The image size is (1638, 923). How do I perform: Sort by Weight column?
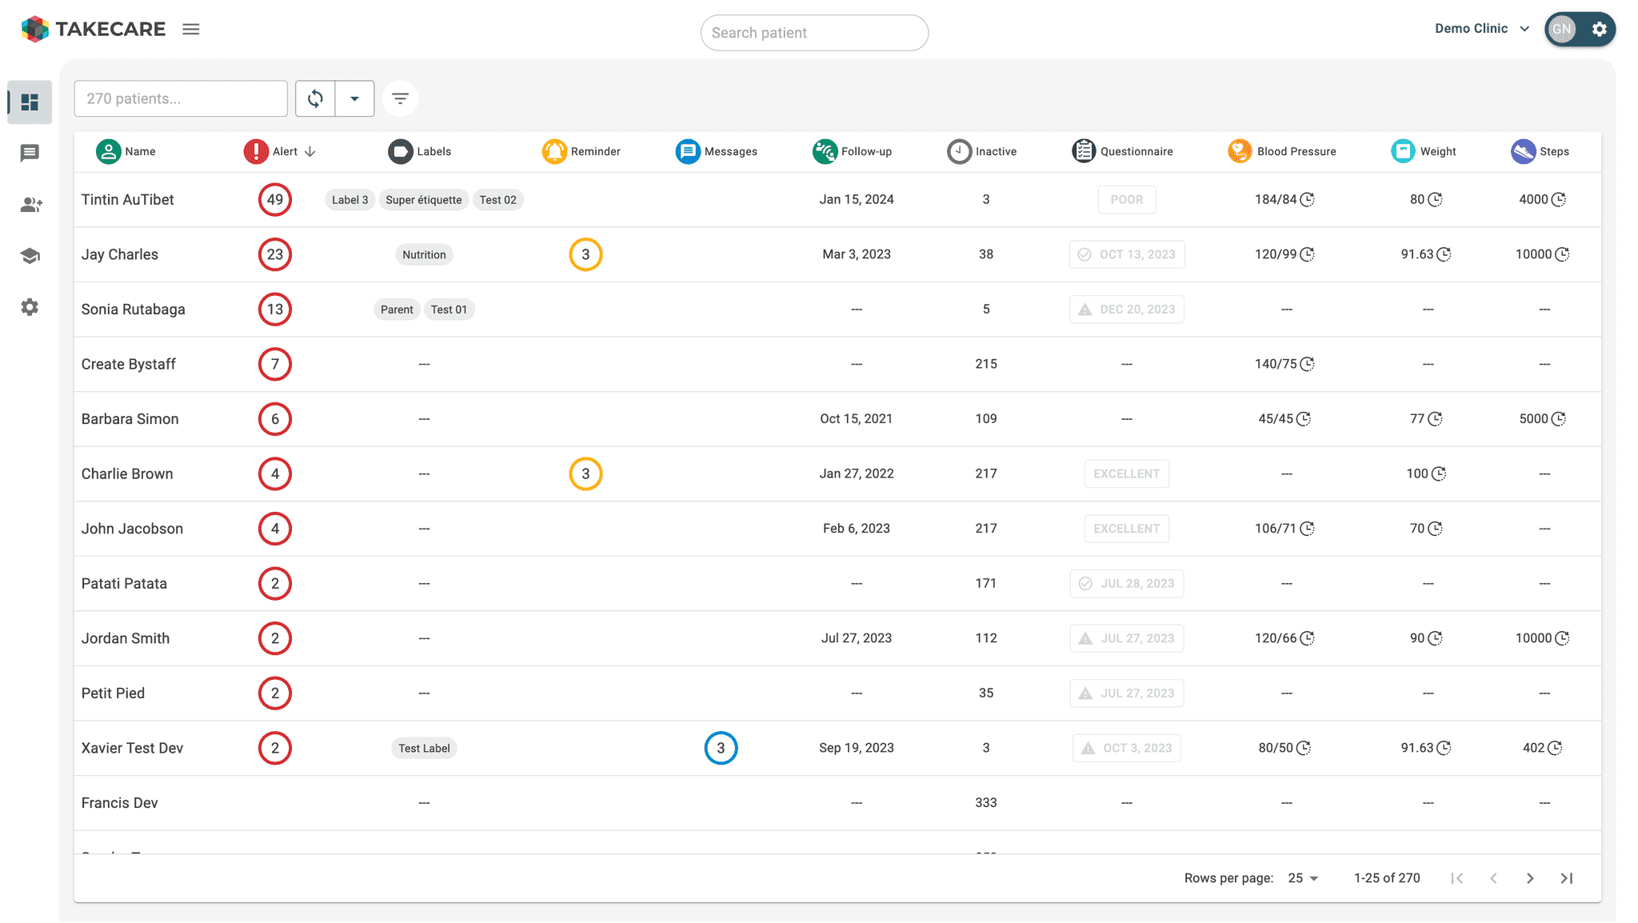click(1424, 152)
